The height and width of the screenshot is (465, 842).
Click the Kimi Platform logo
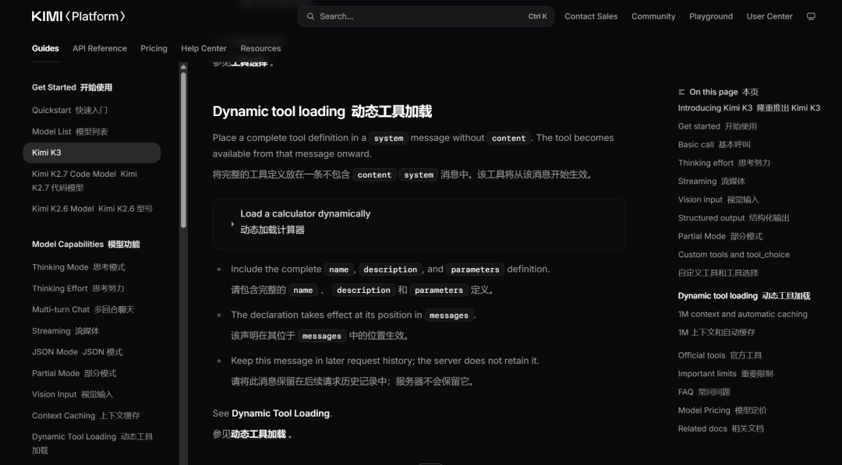(x=79, y=16)
